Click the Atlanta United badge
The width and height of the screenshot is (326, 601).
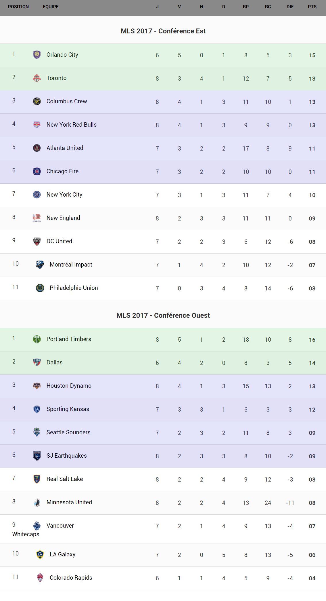[x=37, y=148]
